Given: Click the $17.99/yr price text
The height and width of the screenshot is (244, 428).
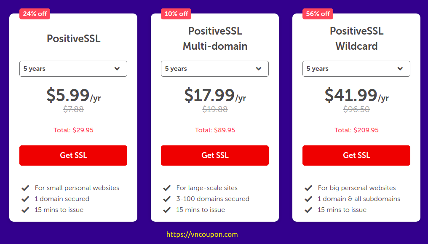Looking at the screenshot, I should coord(215,95).
